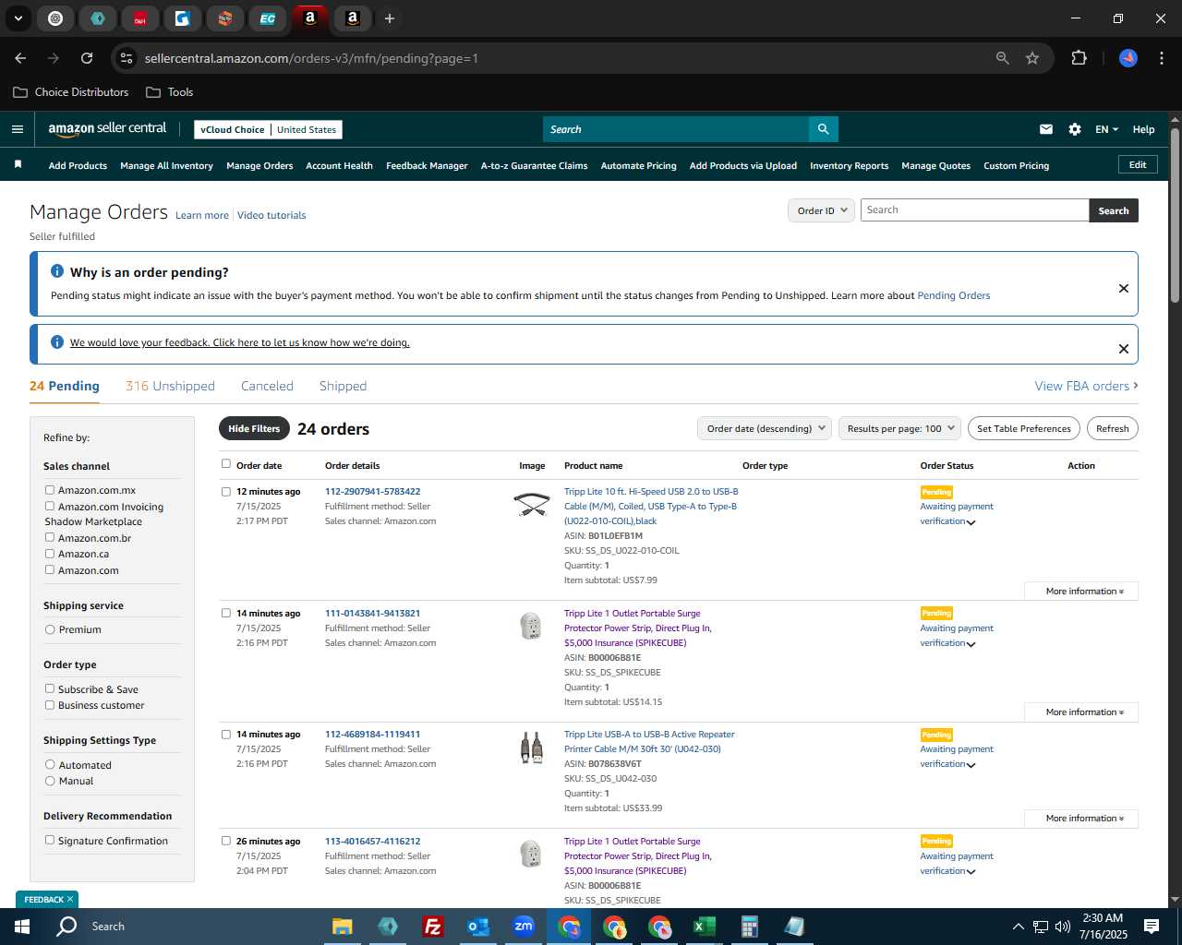Expand status details for order 112-2907941-5783422

click(x=971, y=522)
